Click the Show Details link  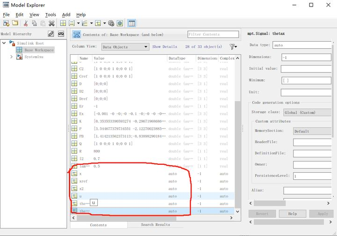[165, 47]
